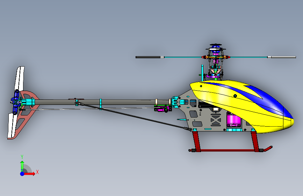
Task: Select the upper white tail rotor blade
Action: [x=20, y=78]
